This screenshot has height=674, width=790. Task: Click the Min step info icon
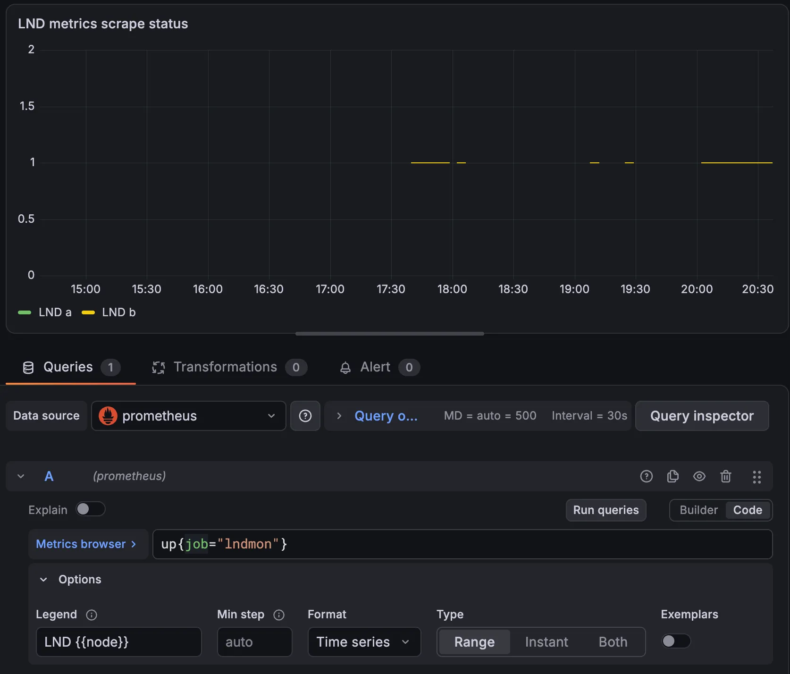pyautogui.click(x=279, y=615)
